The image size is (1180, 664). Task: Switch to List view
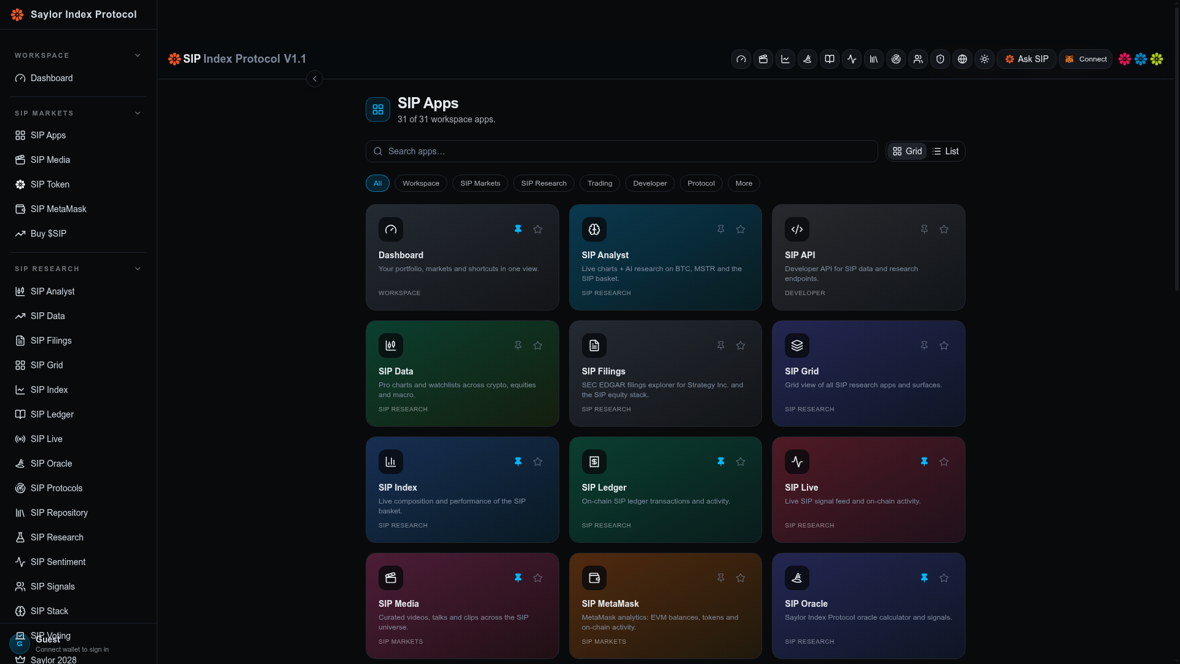[945, 151]
